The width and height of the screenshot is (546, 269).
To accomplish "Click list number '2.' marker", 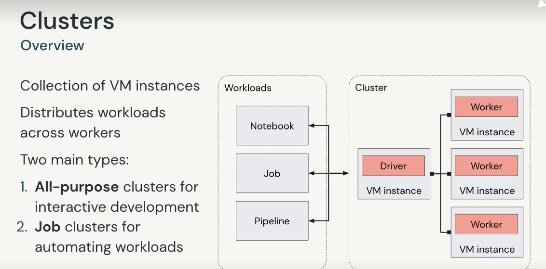I will tap(22, 227).
